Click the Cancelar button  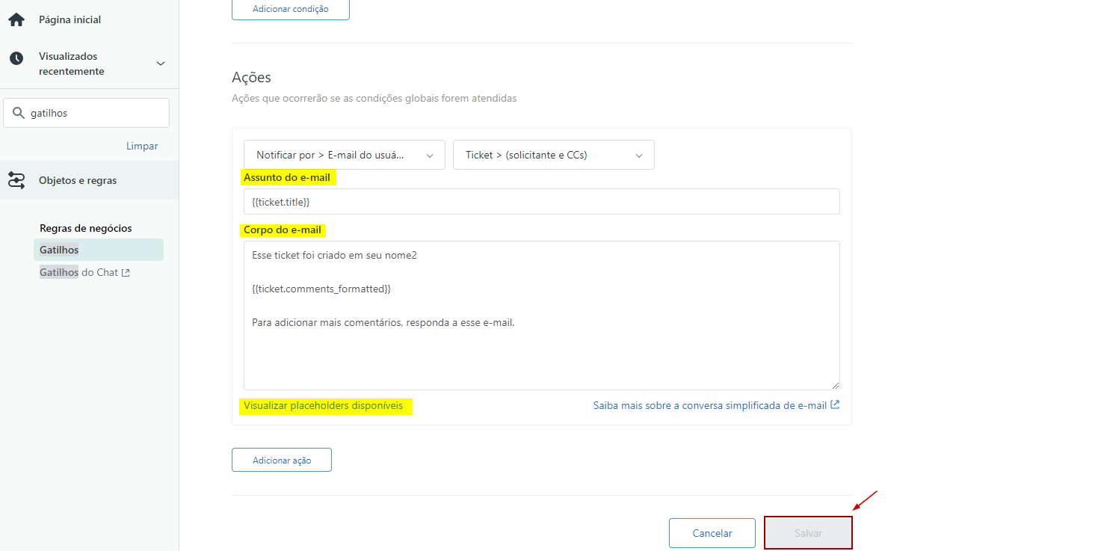(712, 533)
